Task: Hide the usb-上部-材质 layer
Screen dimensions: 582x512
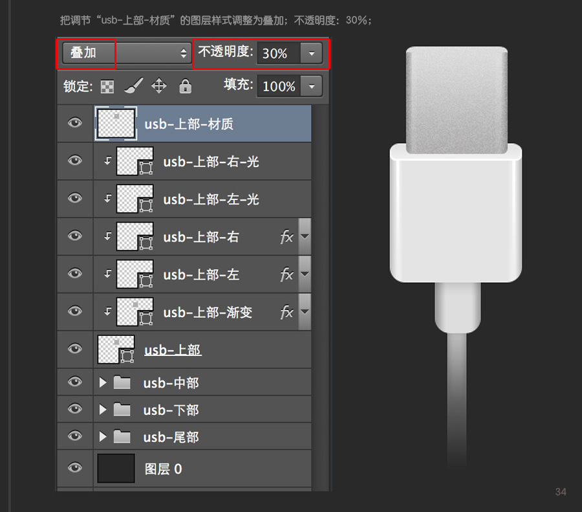Action: (75, 122)
